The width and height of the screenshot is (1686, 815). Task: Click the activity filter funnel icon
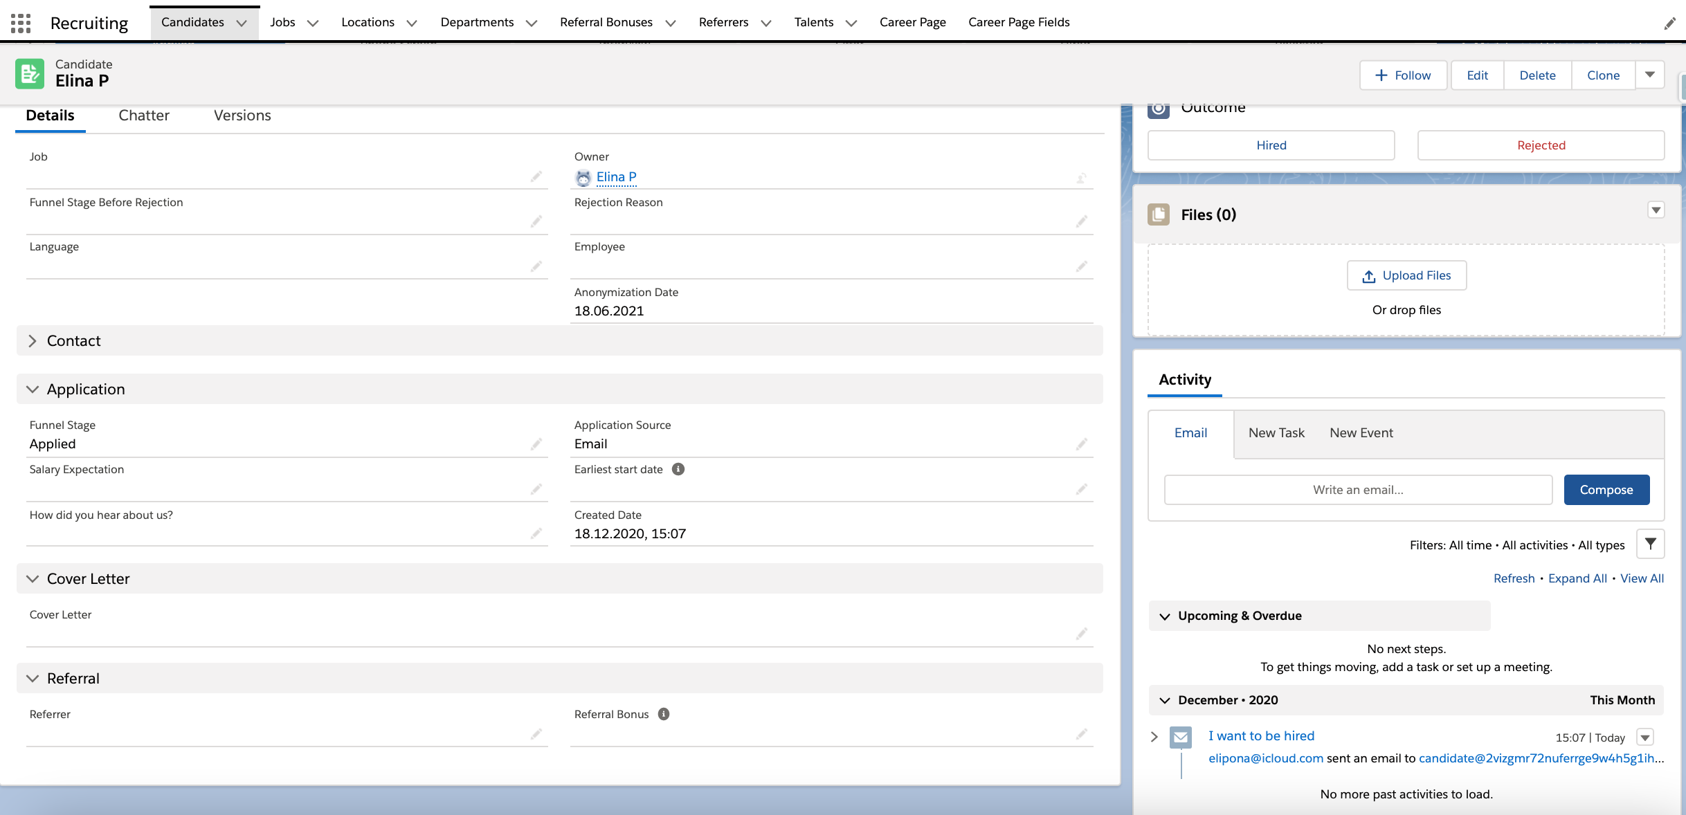pyautogui.click(x=1650, y=544)
